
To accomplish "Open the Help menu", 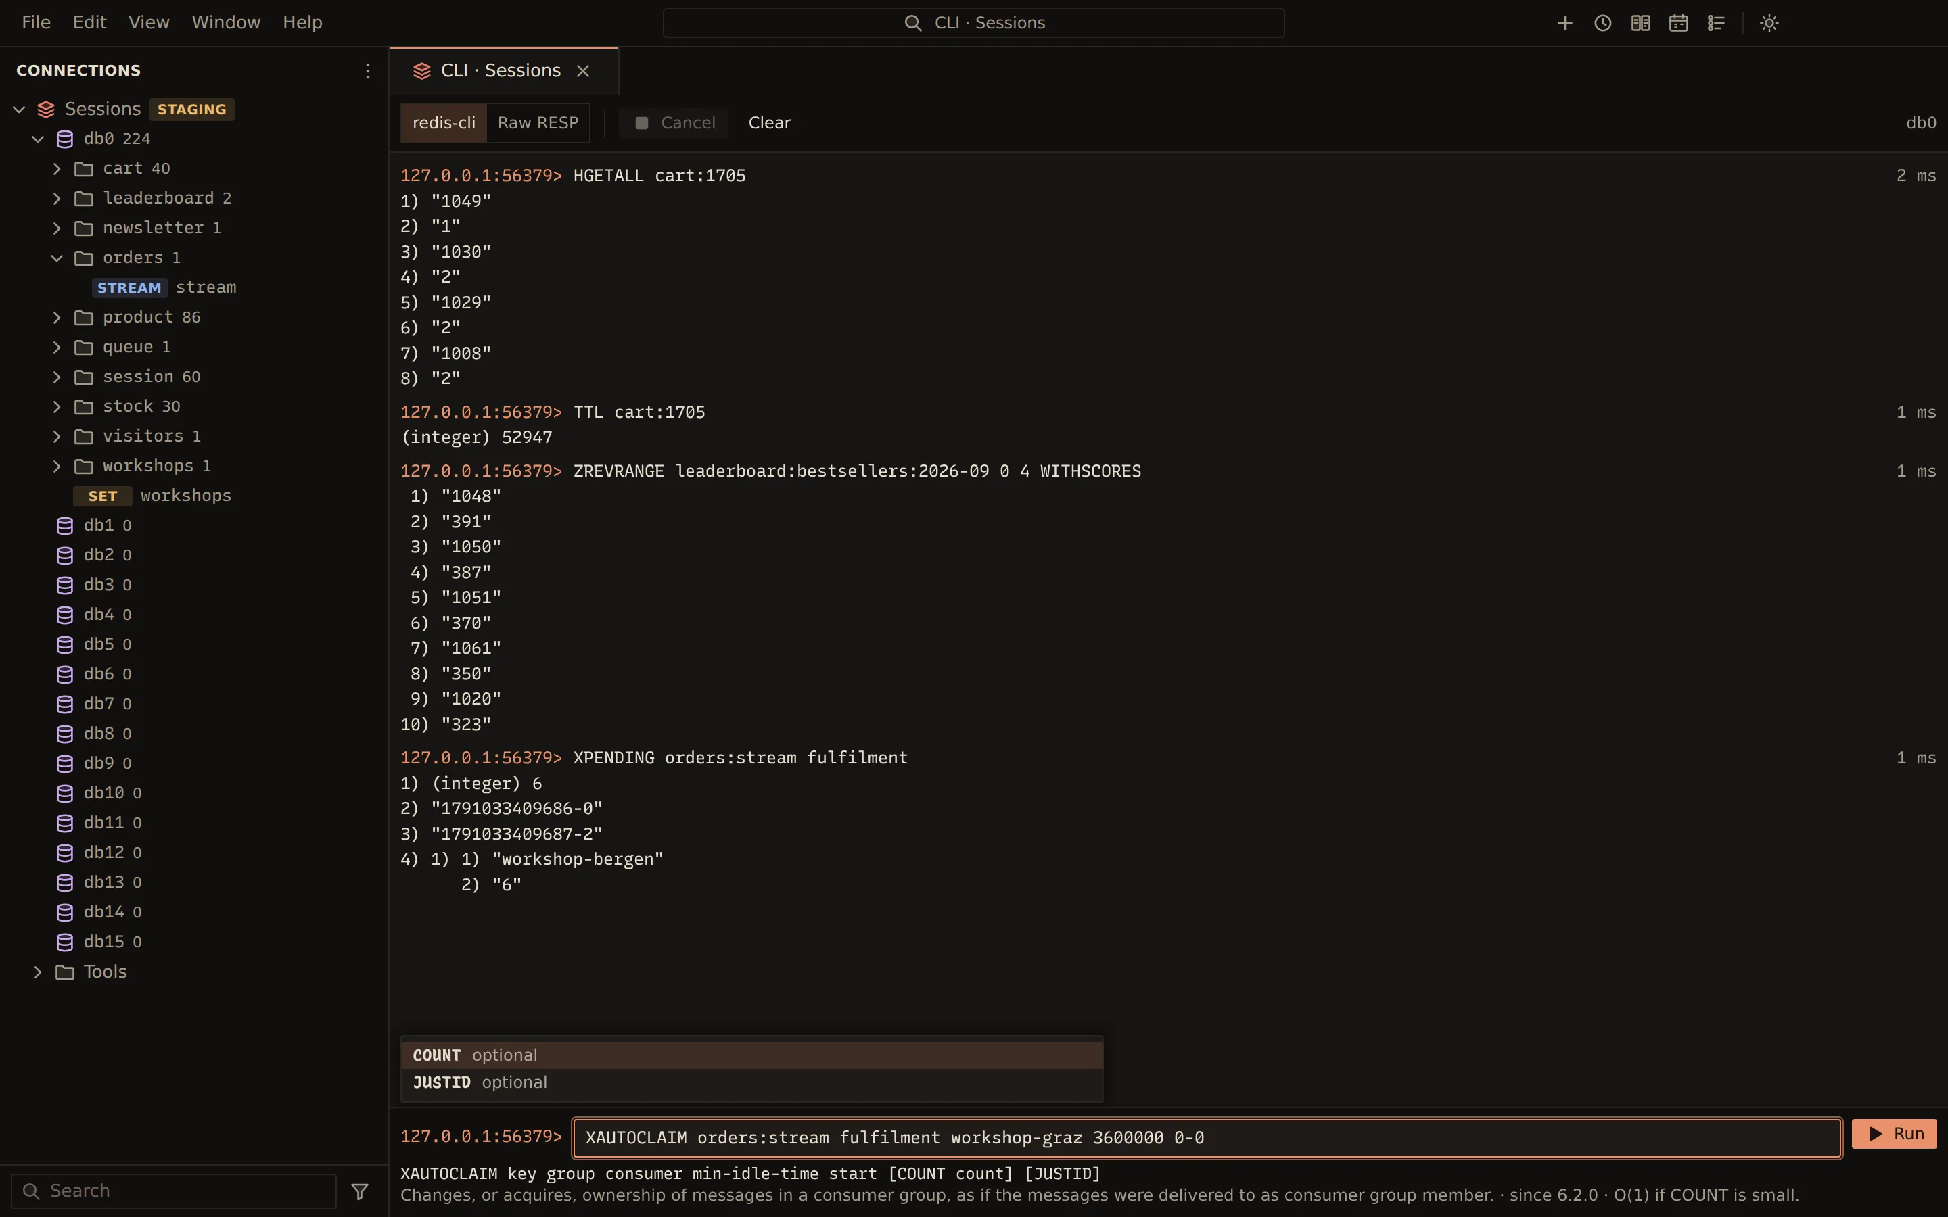I will coord(302,22).
